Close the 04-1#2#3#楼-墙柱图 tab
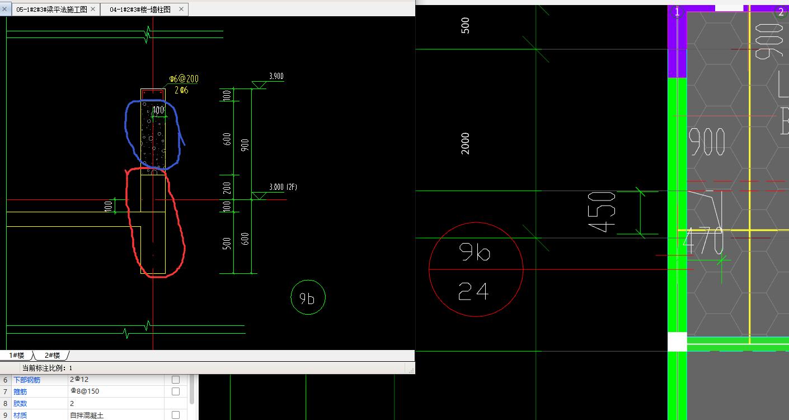789x420 pixels. [x=181, y=10]
